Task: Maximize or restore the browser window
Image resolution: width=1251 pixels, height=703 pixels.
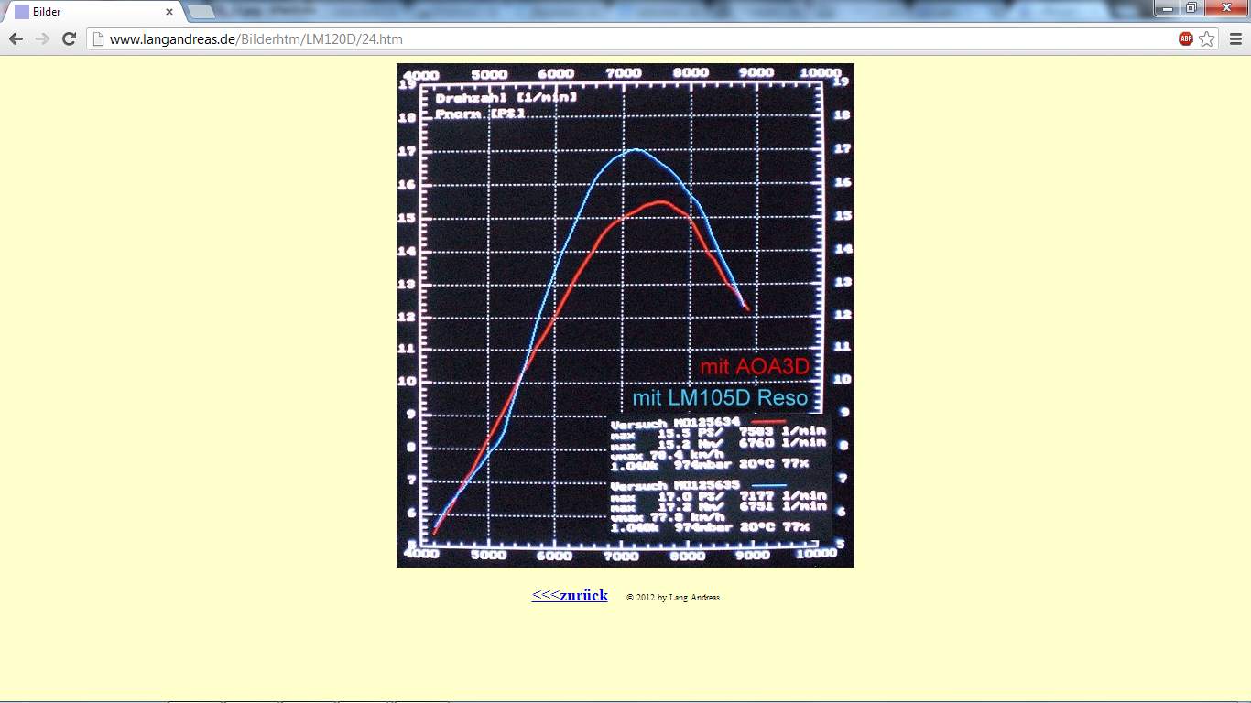Action: 1191,7
